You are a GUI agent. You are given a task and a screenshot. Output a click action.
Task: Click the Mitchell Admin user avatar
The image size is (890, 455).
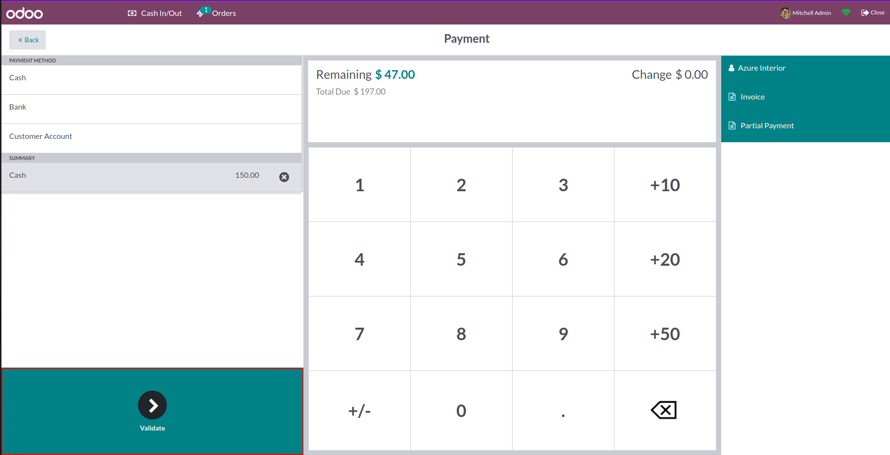[x=785, y=13]
